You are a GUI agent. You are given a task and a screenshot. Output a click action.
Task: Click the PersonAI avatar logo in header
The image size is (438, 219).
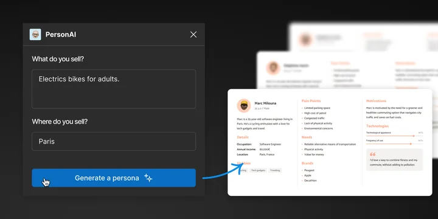(35, 35)
